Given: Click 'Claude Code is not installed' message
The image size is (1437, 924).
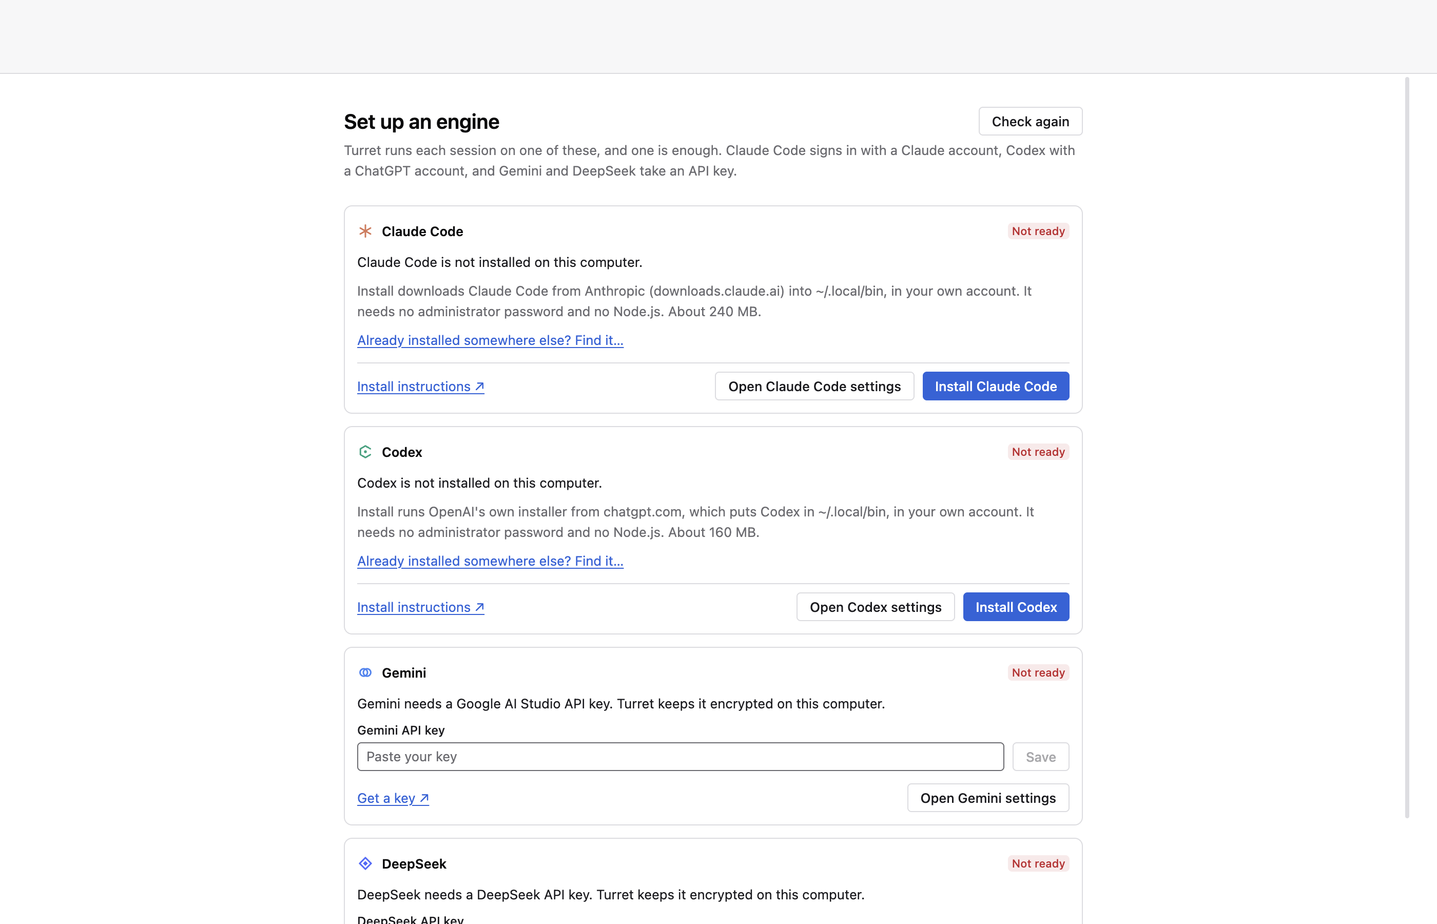Looking at the screenshot, I should pyautogui.click(x=499, y=262).
